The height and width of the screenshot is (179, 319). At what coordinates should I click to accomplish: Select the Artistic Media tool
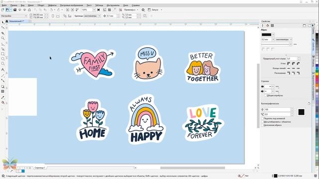tap(2, 49)
